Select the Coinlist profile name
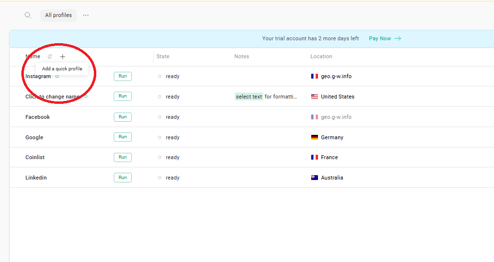Viewport: 494px width, 262px height. click(35, 157)
